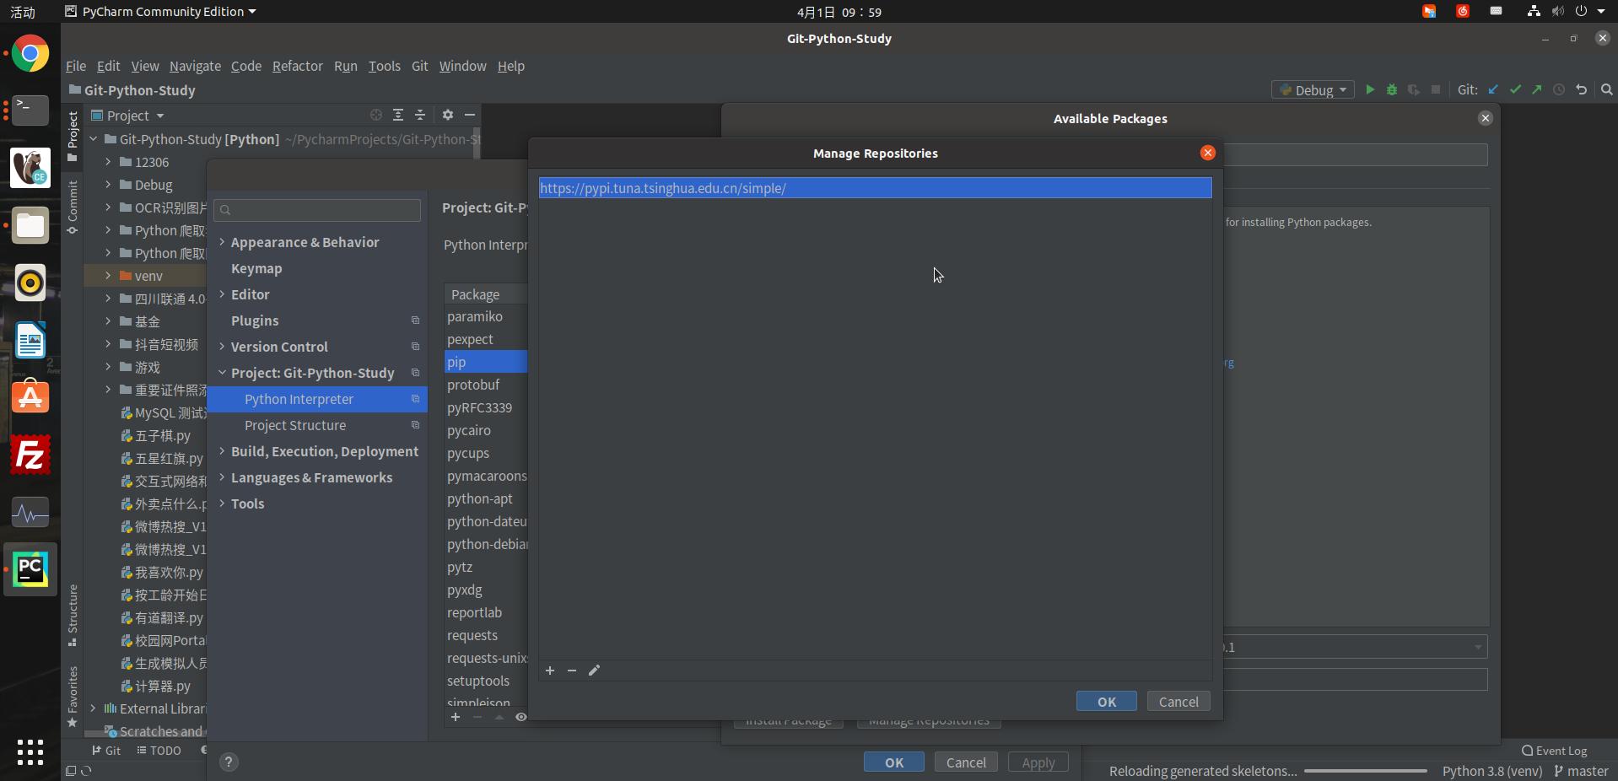Collapse the Project: Git-Python-Study settings section
Image resolution: width=1618 pixels, height=781 pixels.
[222, 373]
